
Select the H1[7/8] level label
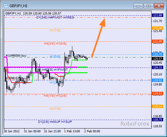(55, 30)
